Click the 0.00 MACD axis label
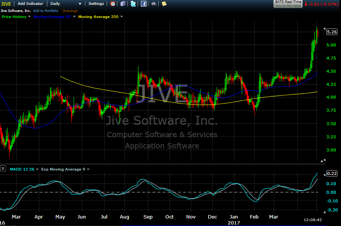The height and width of the screenshot is (226, 341). pos(331,192)
